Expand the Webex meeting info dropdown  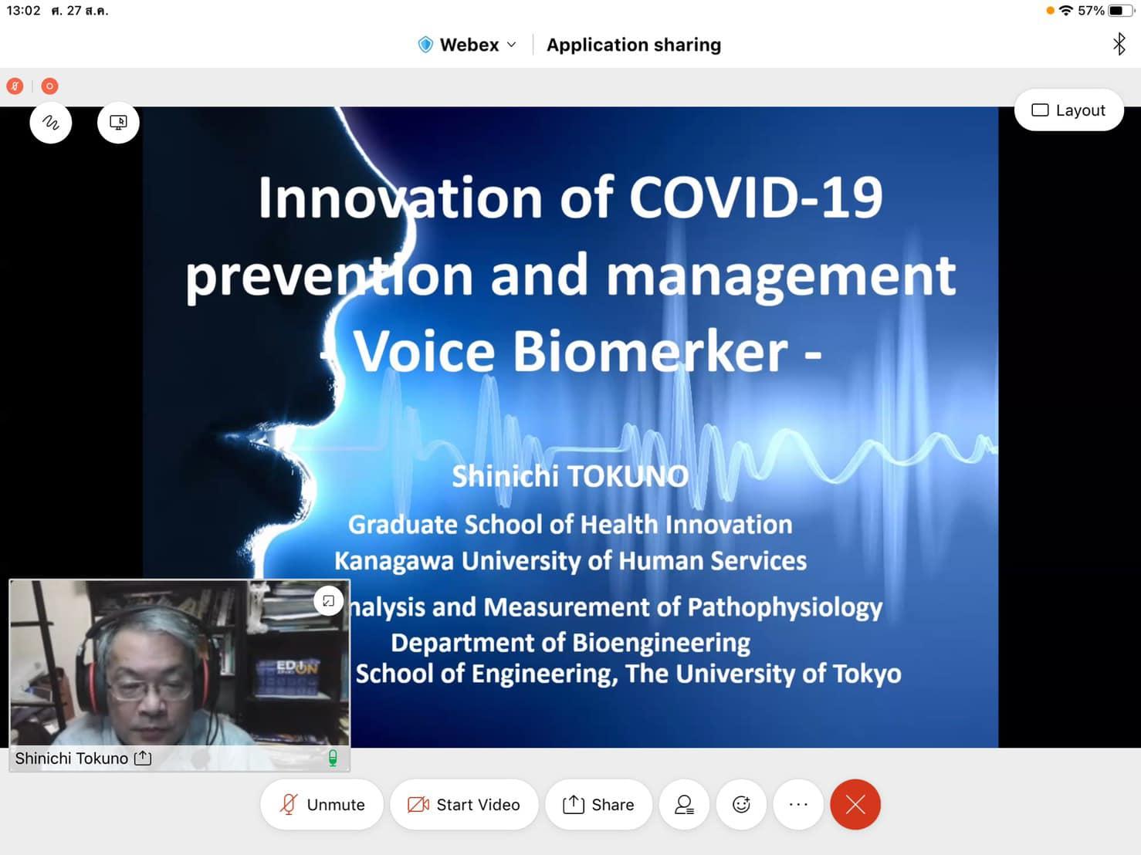(x=511, y=45)
